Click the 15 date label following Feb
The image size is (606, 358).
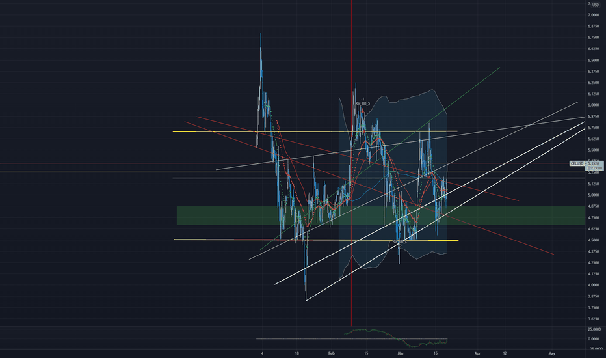pyautogui.click(x=366, y=353)
